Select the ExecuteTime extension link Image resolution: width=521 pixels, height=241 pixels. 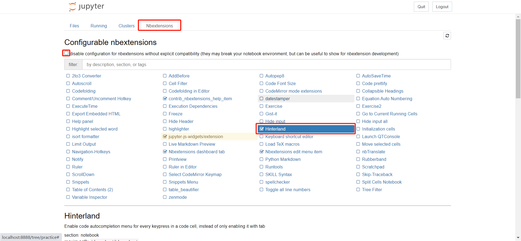coord(85,106)
